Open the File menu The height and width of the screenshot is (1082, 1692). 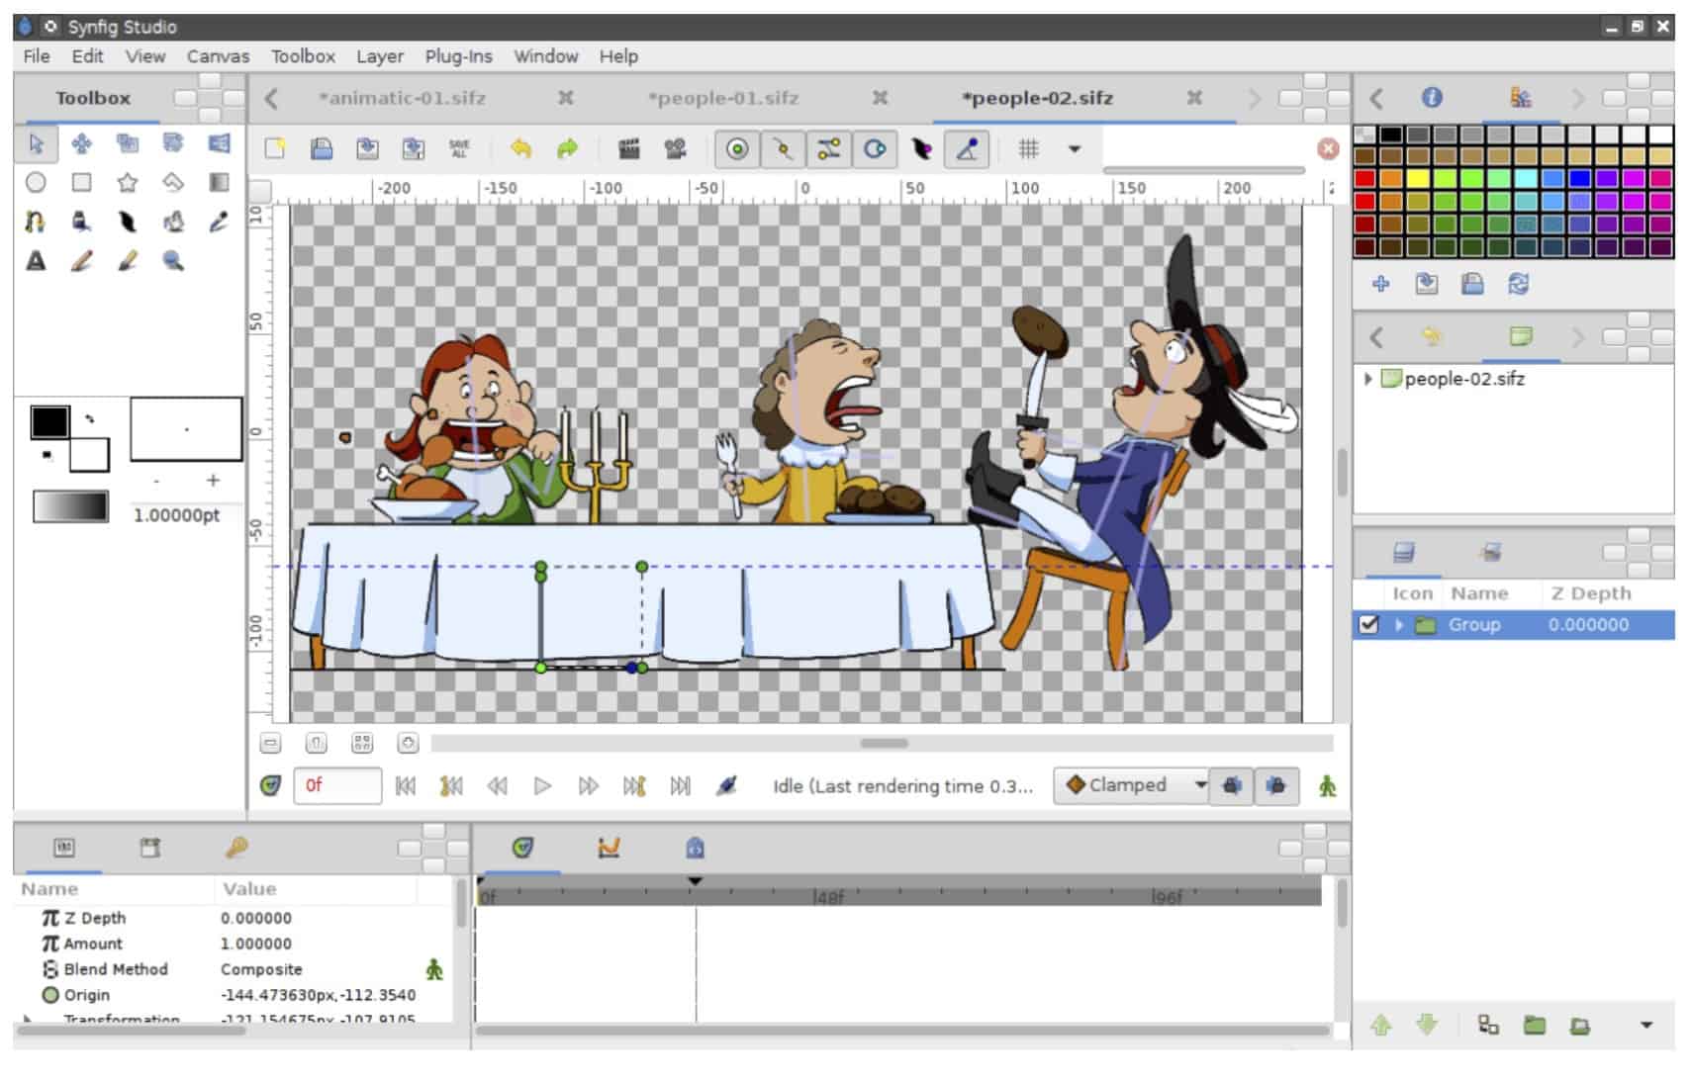tap(37, 56)
